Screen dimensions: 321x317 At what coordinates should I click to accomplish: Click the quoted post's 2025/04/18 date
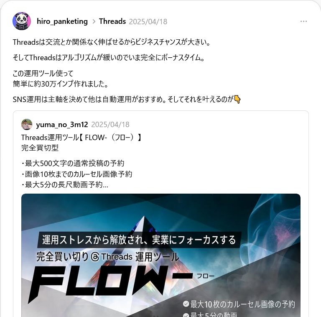click(x=110, y=125)
